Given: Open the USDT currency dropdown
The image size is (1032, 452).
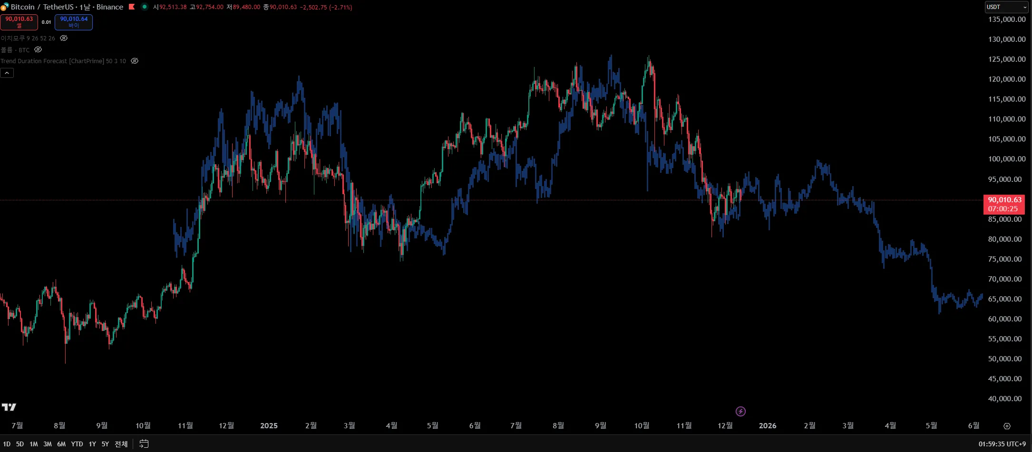Looking at the screenshot, I should coord(1006,7).
